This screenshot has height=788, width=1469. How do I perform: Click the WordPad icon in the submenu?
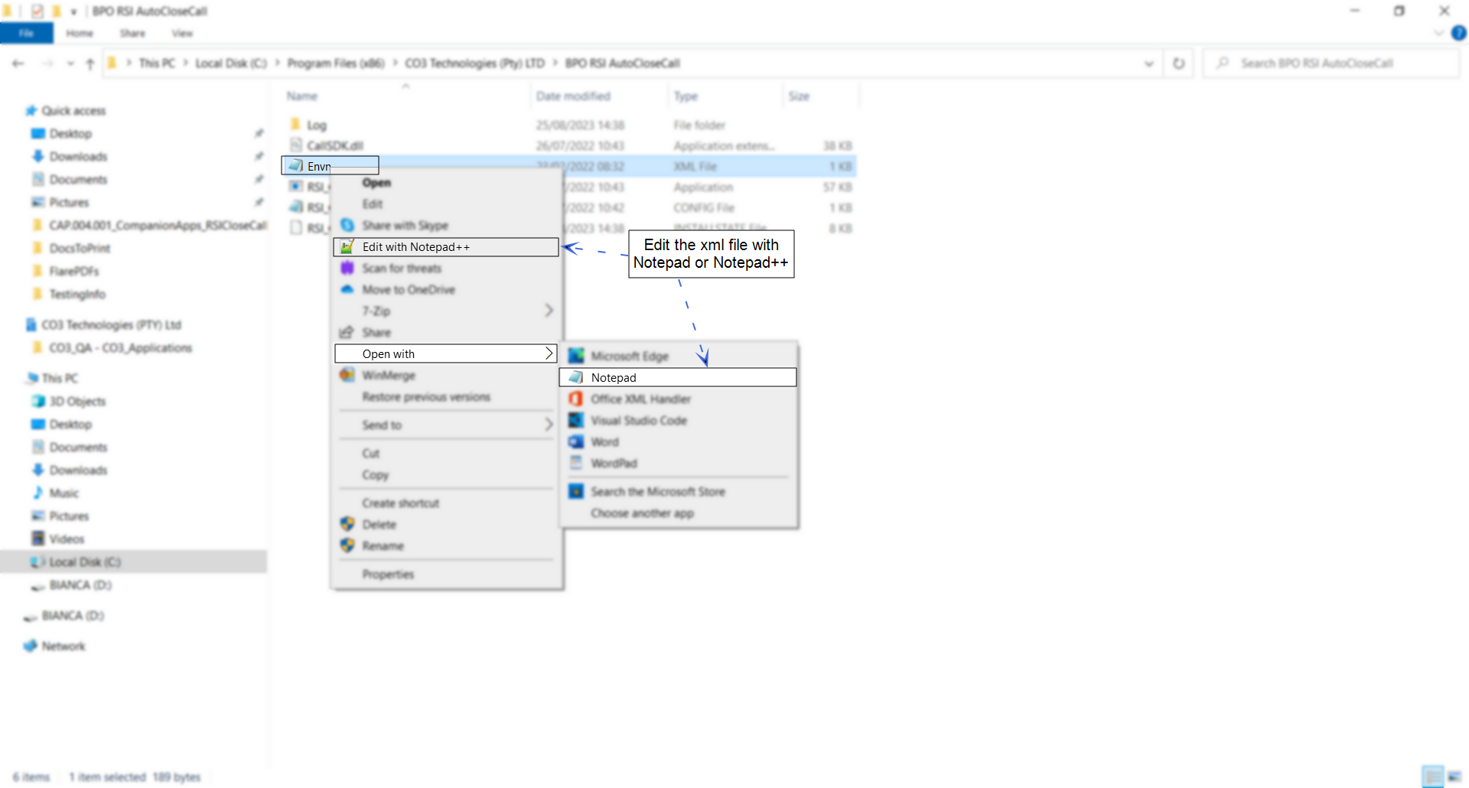click(576, 463)
